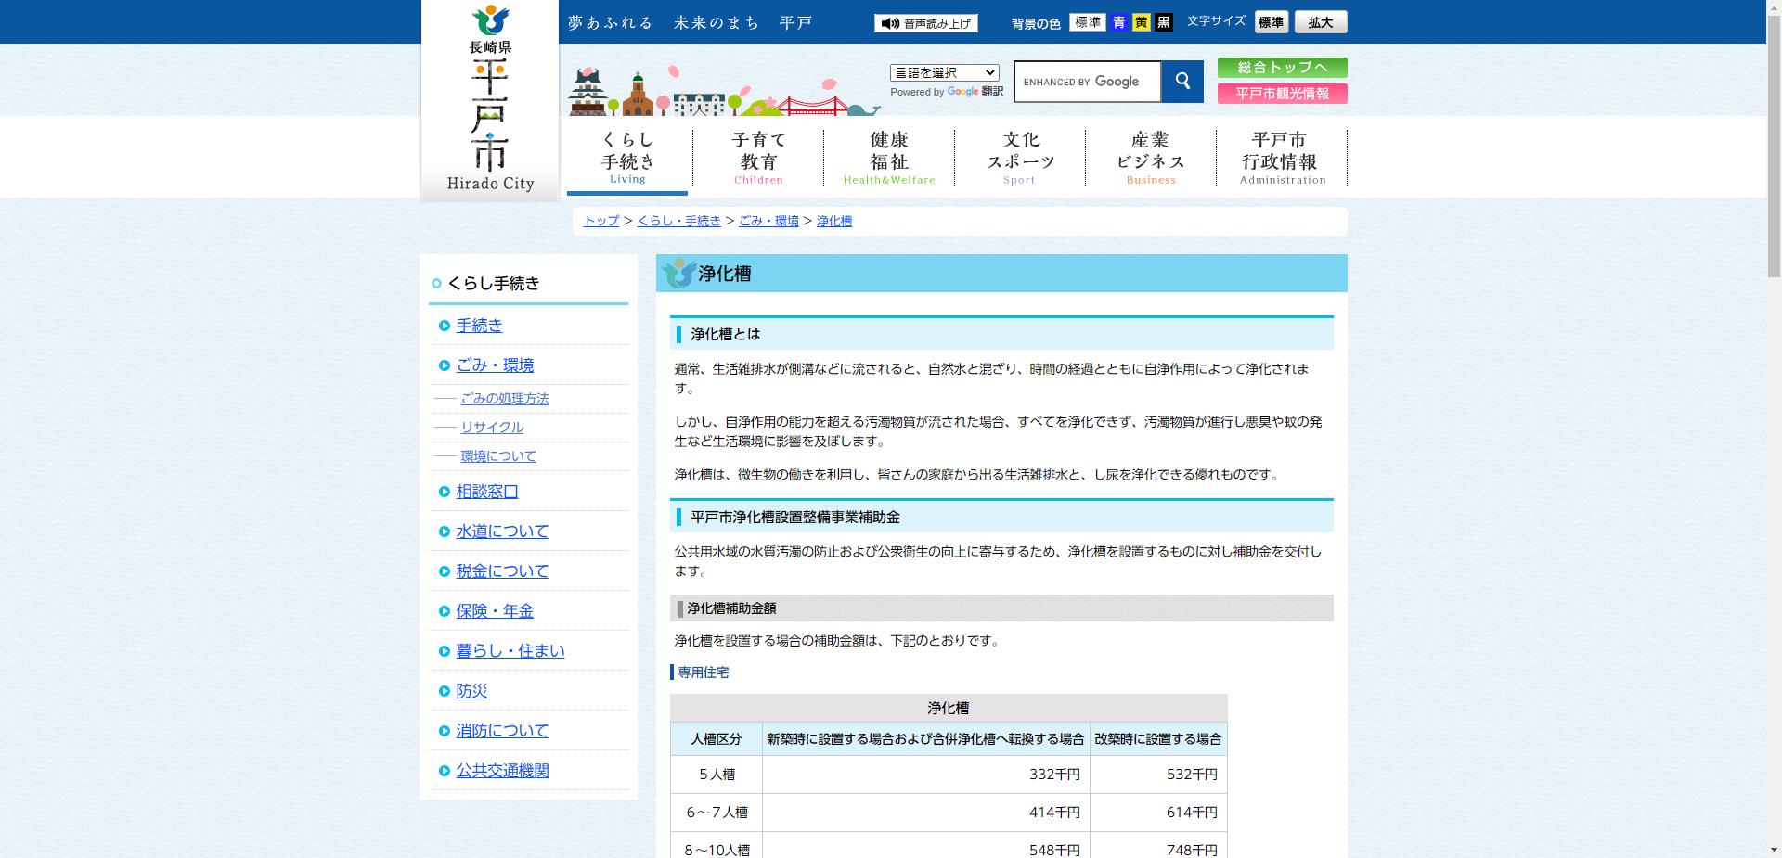Go to トップ via breadcrumb link
Image resolution: width=1782 pixels, height=858 pixels.
[x=600, y=221]
